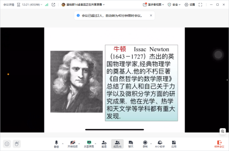Raise hand with the hand icon
This screenshot has width=229, height=151.
(x=17, y=144)
